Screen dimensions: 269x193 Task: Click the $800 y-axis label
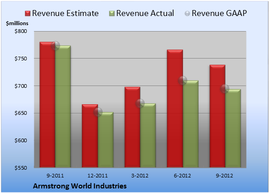(x=21, y=31)
